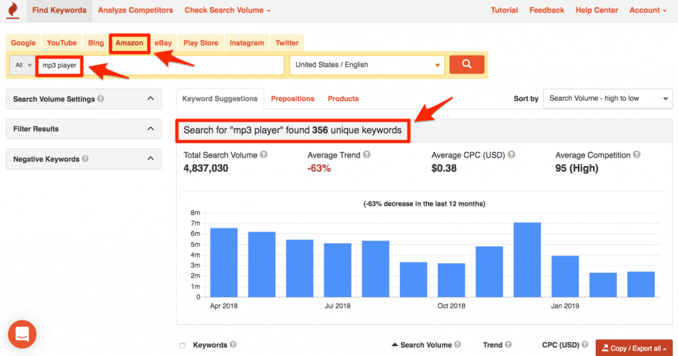Click help icon beside CPC (USD) column header

pos(585,344)
